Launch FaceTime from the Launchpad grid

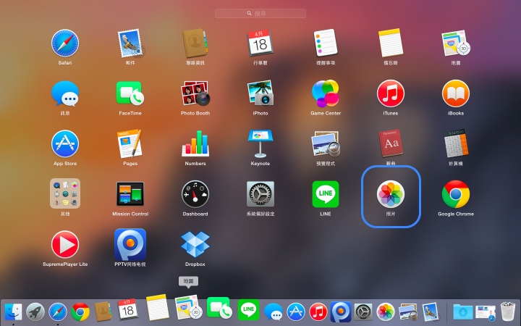[130, 93]
